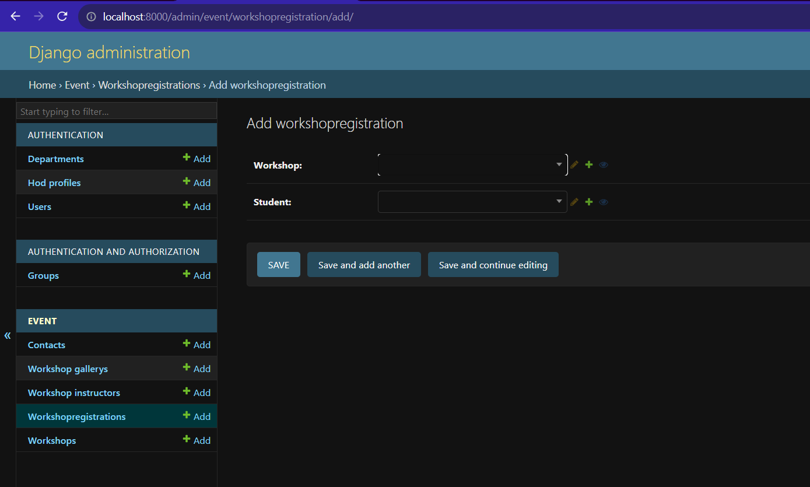Click the browser back arrow
The height and width of the screenshot is (487, 810).
pyautogui.click(x=16, y=16)
